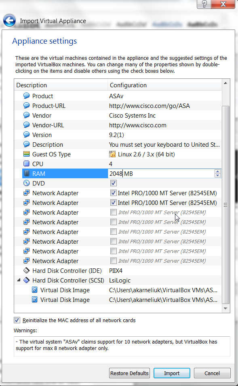Click the second Virtual Disk Image icon
Screen dimensions: 238x386
35,300
